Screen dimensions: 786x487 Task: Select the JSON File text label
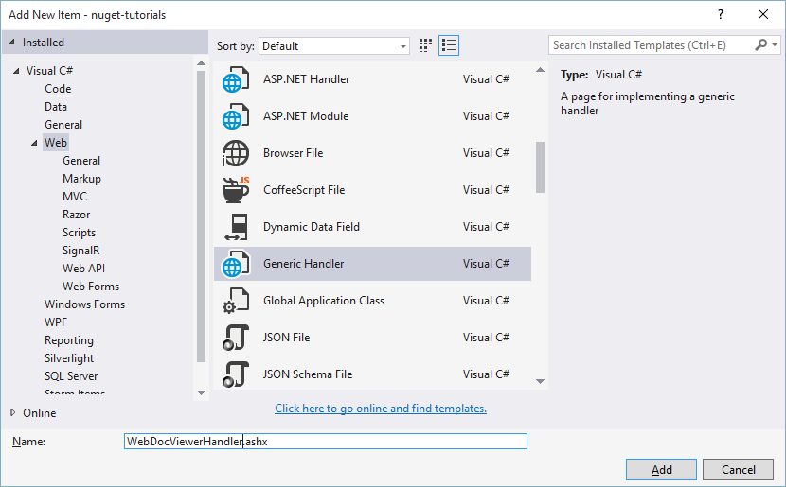tap(286, 338)
